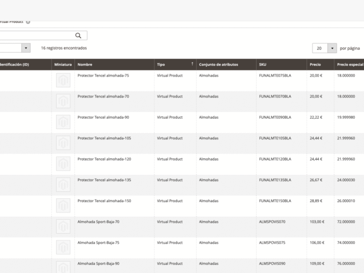Click the search magnifier icon
Image resolution: width=364 pixels, height=273 pixels.
tap(78, 35)
